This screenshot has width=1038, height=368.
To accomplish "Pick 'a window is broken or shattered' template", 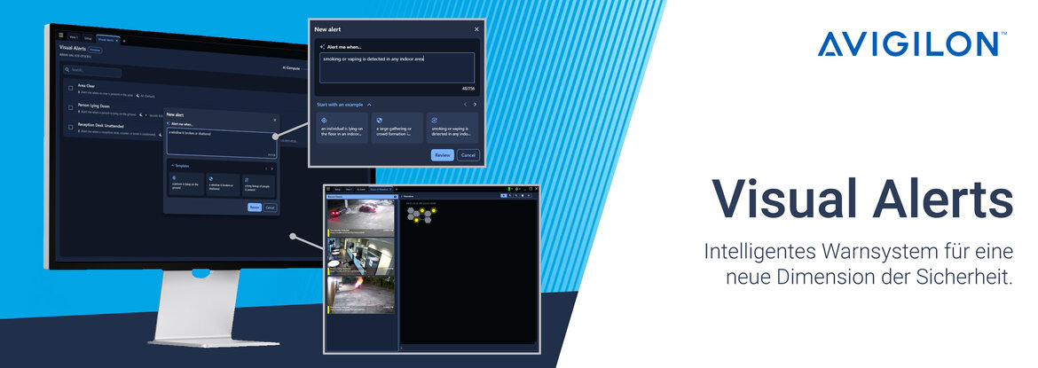I will (x=223, y=186).
